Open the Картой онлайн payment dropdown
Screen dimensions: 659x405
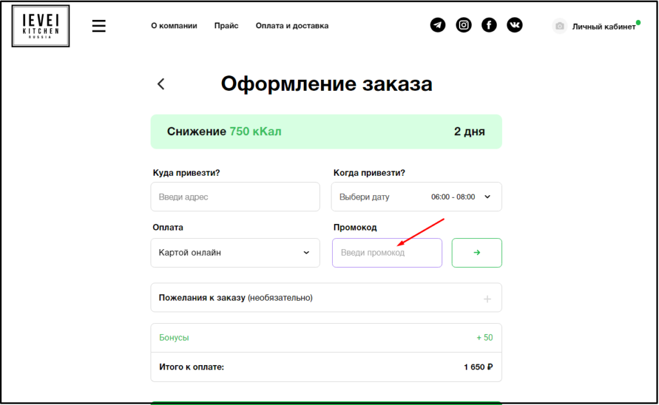[x=235, y=252]
